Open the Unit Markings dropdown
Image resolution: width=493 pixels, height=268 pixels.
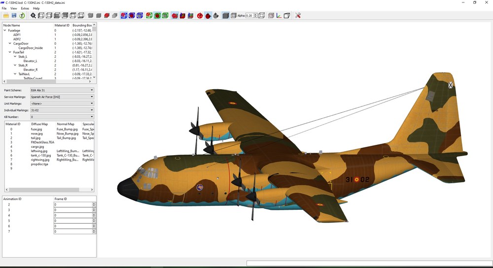pos(62,103)
